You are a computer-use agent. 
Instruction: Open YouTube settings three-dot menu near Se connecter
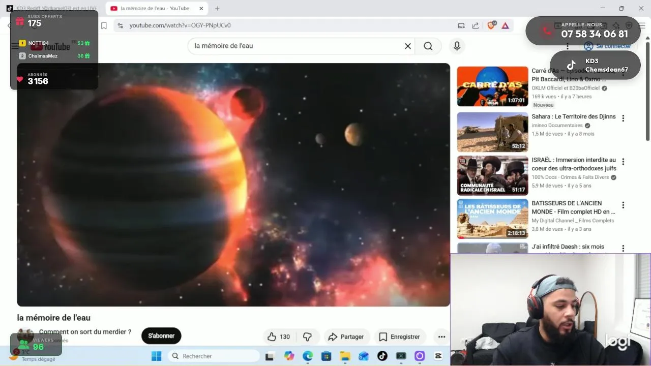coord(568,46)
